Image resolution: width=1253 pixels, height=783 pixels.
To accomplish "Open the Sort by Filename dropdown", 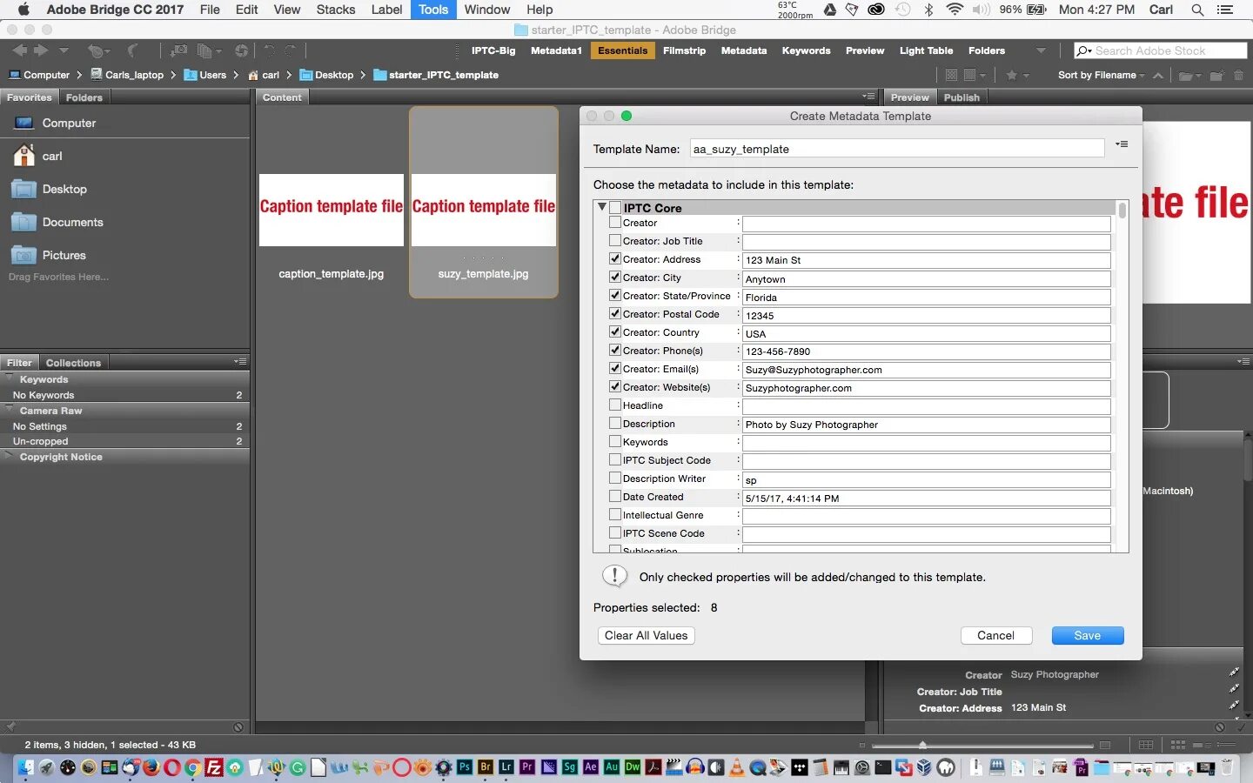I will tap(1099, 76).
